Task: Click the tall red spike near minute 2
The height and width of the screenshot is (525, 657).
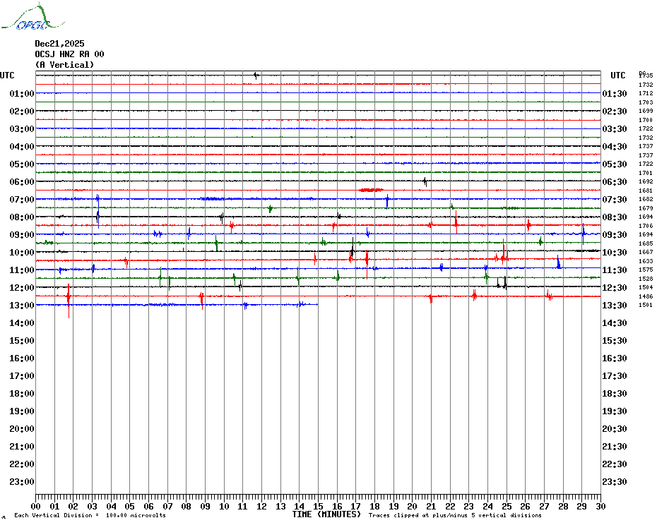Action: coord(69,296)
